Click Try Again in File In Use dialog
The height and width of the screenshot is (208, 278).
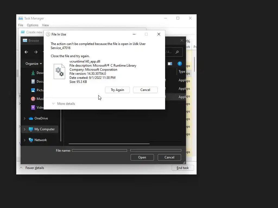(x=117, y=90)
